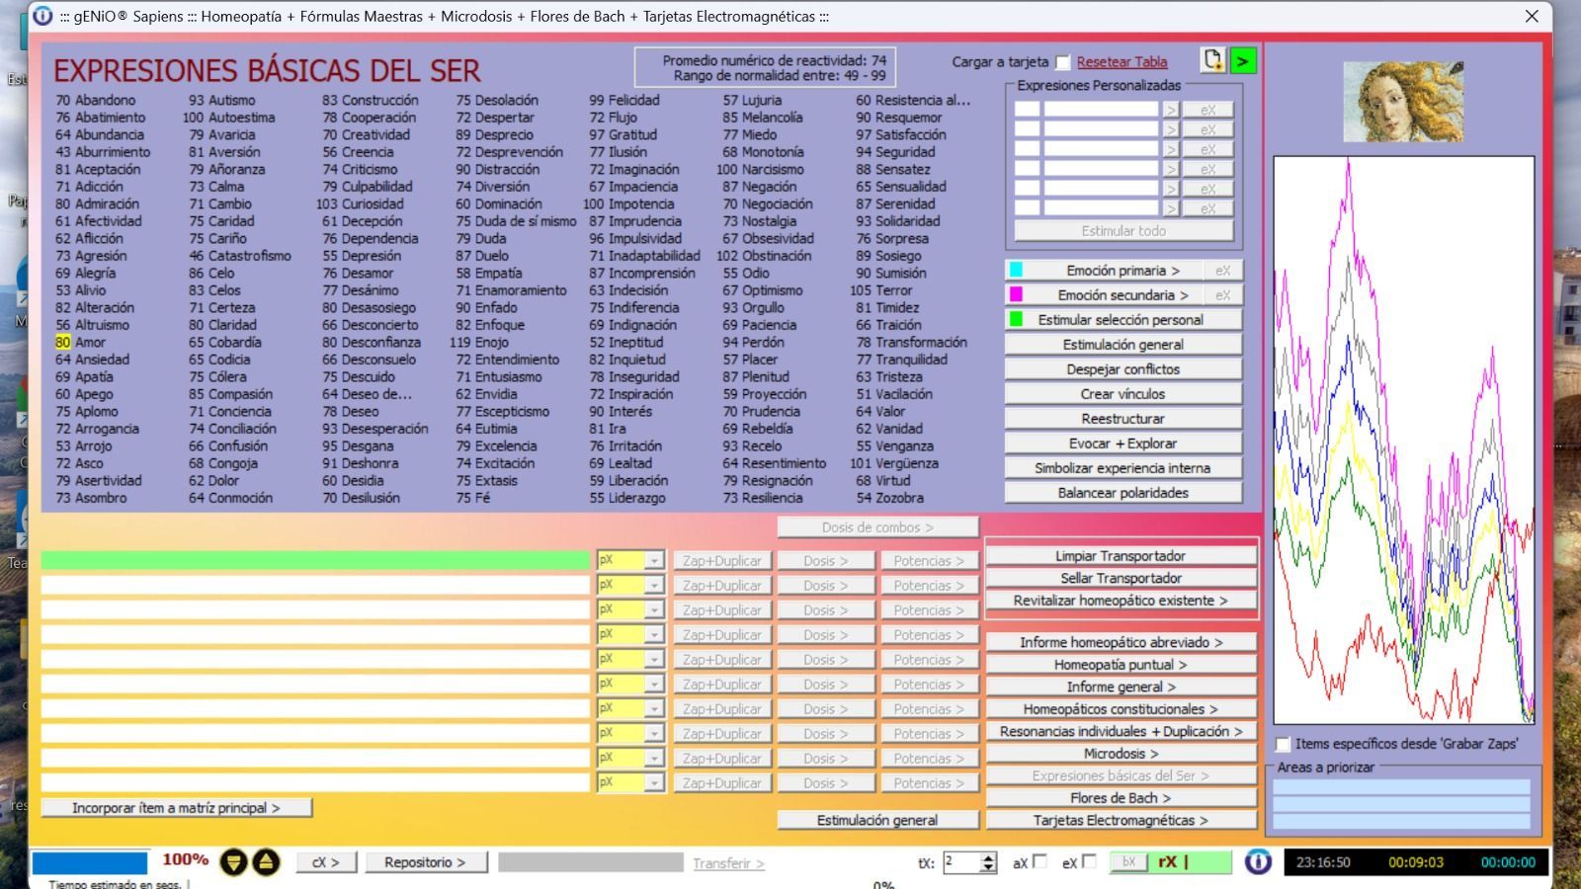Click the tX number input field
Screen dimensions: 1581x889
[x=961, y=862]
